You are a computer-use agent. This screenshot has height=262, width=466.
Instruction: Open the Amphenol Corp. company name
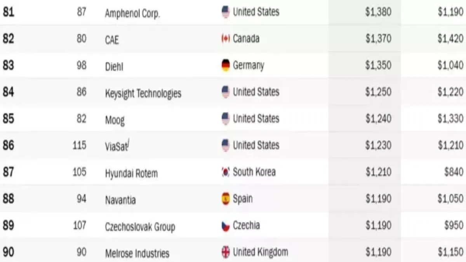click(132, 13)
